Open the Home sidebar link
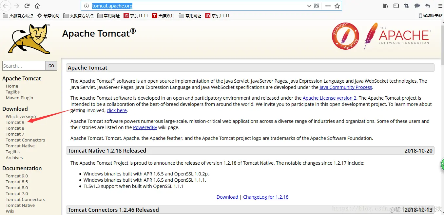The image size is (444, 215). click(12, 86)
